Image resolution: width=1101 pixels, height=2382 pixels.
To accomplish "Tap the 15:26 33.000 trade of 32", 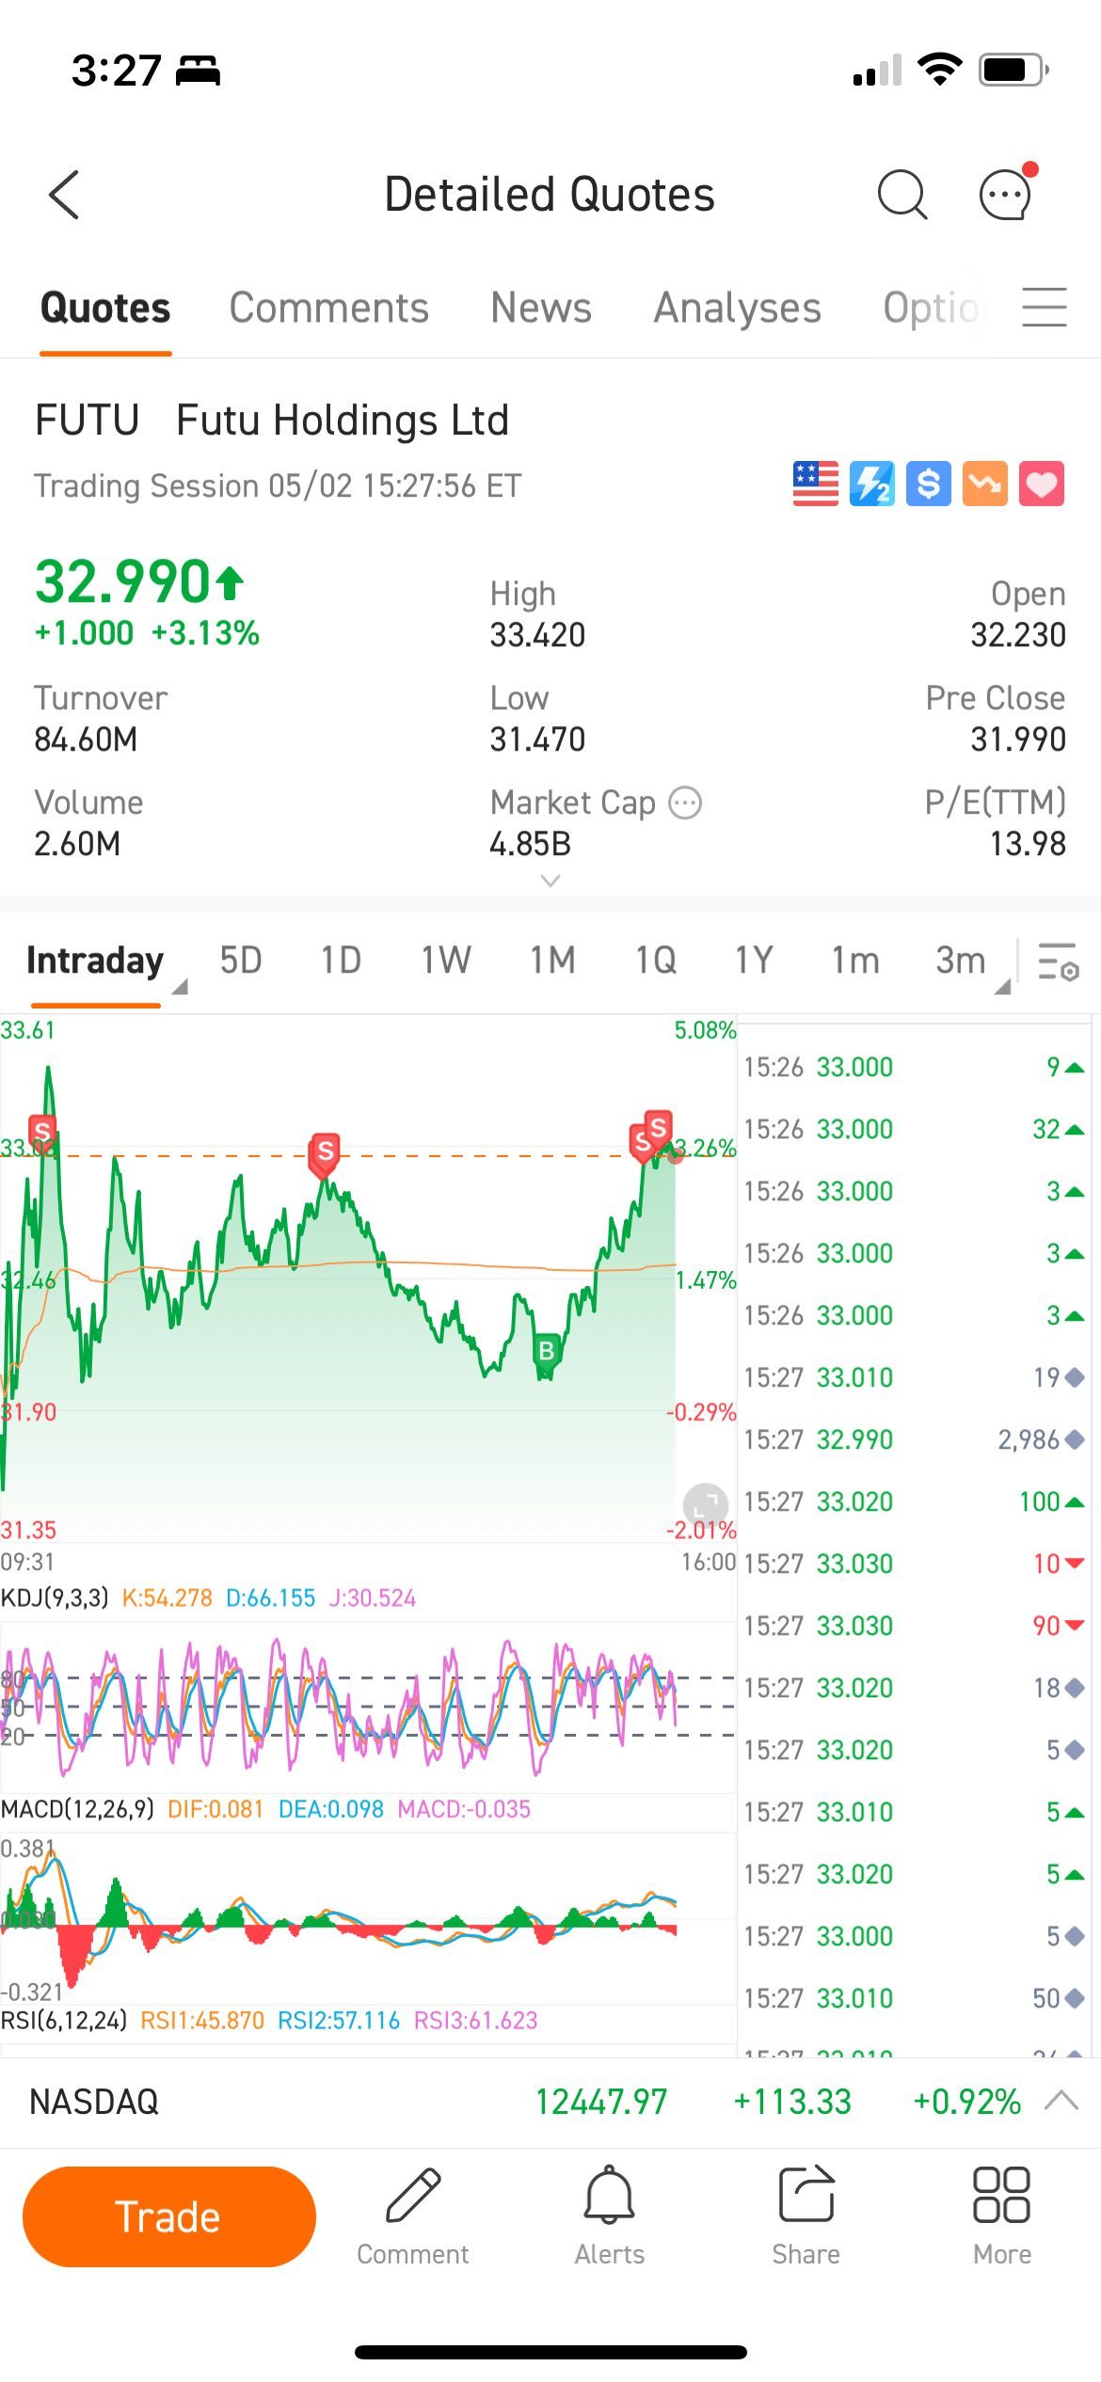I will 915,1129.
